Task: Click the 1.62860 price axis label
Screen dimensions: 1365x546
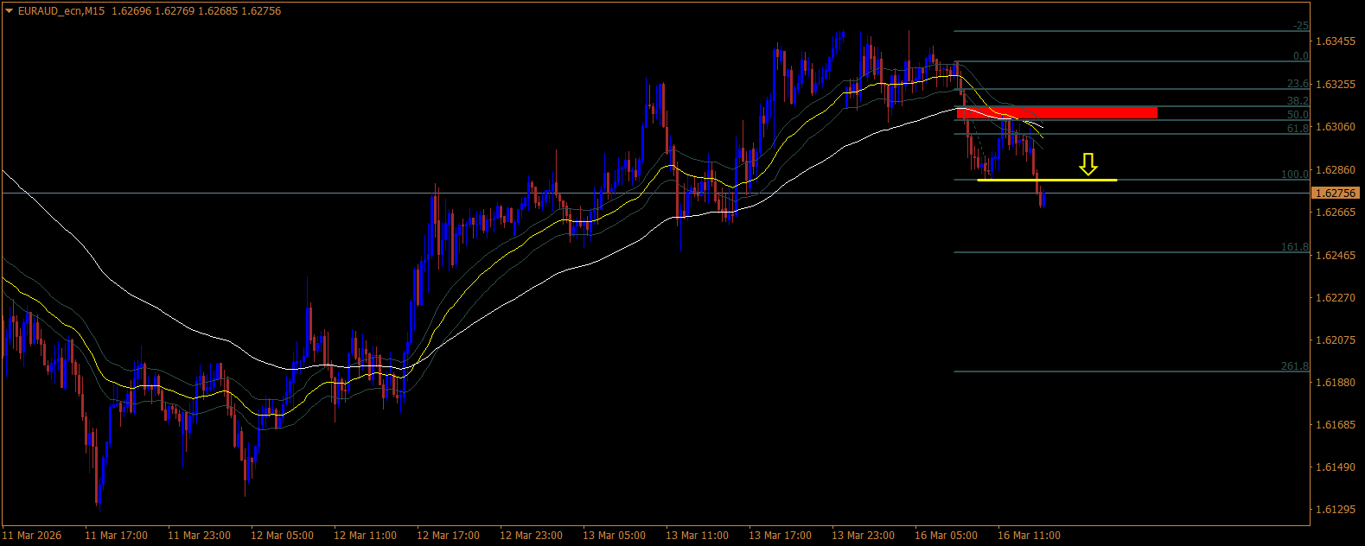Action: click(x=1336, y=170)
